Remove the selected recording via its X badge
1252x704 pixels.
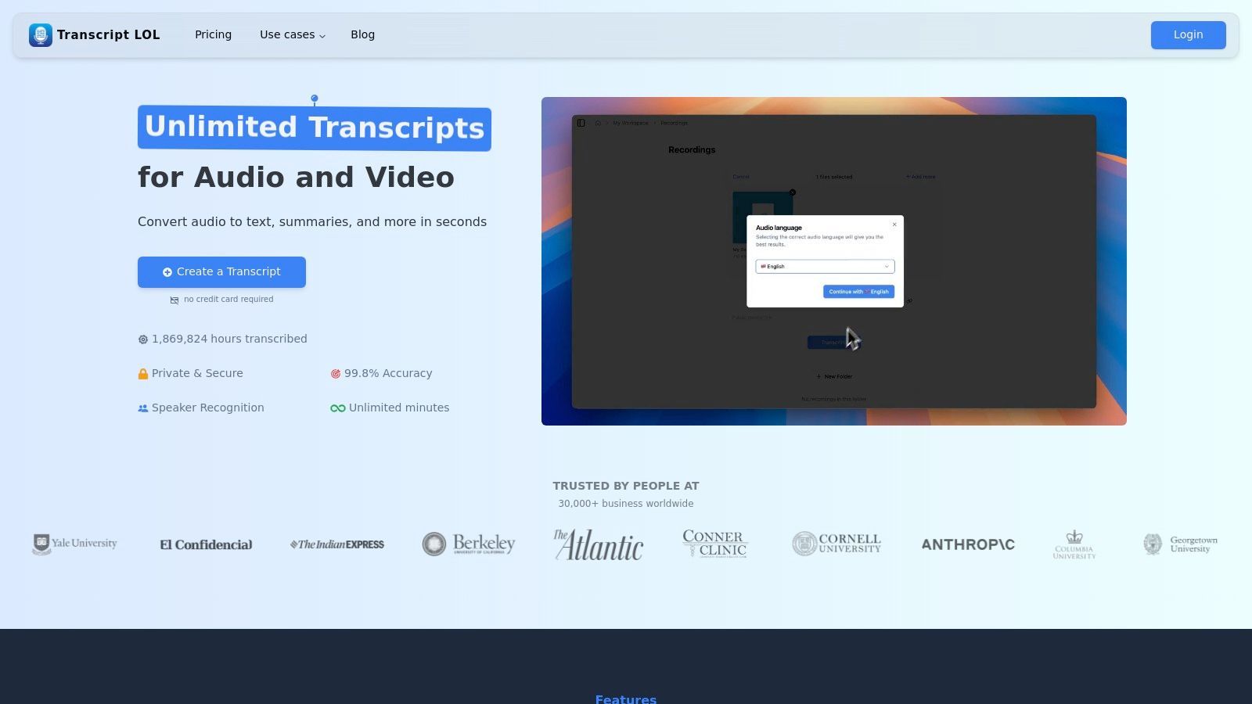pos(793,192)
